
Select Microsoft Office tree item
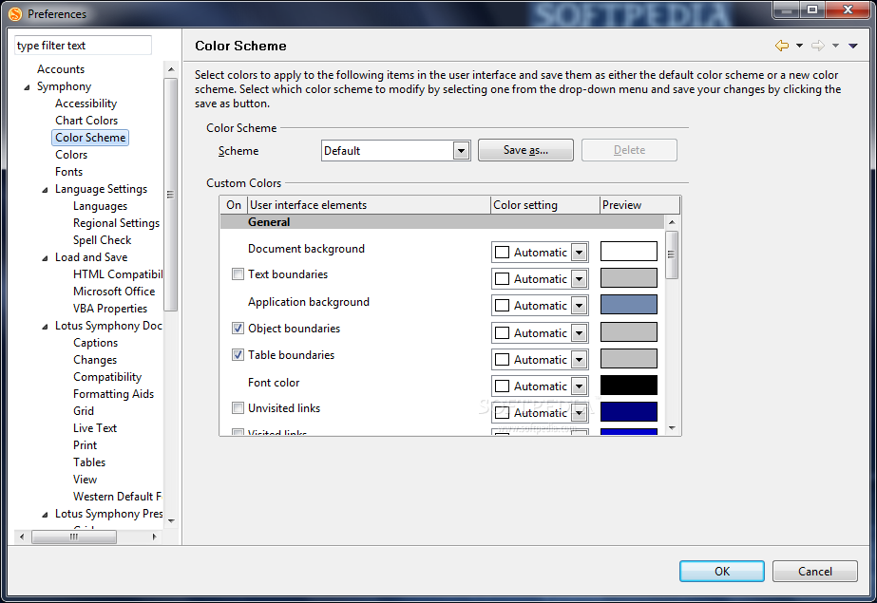coord(113,292)
